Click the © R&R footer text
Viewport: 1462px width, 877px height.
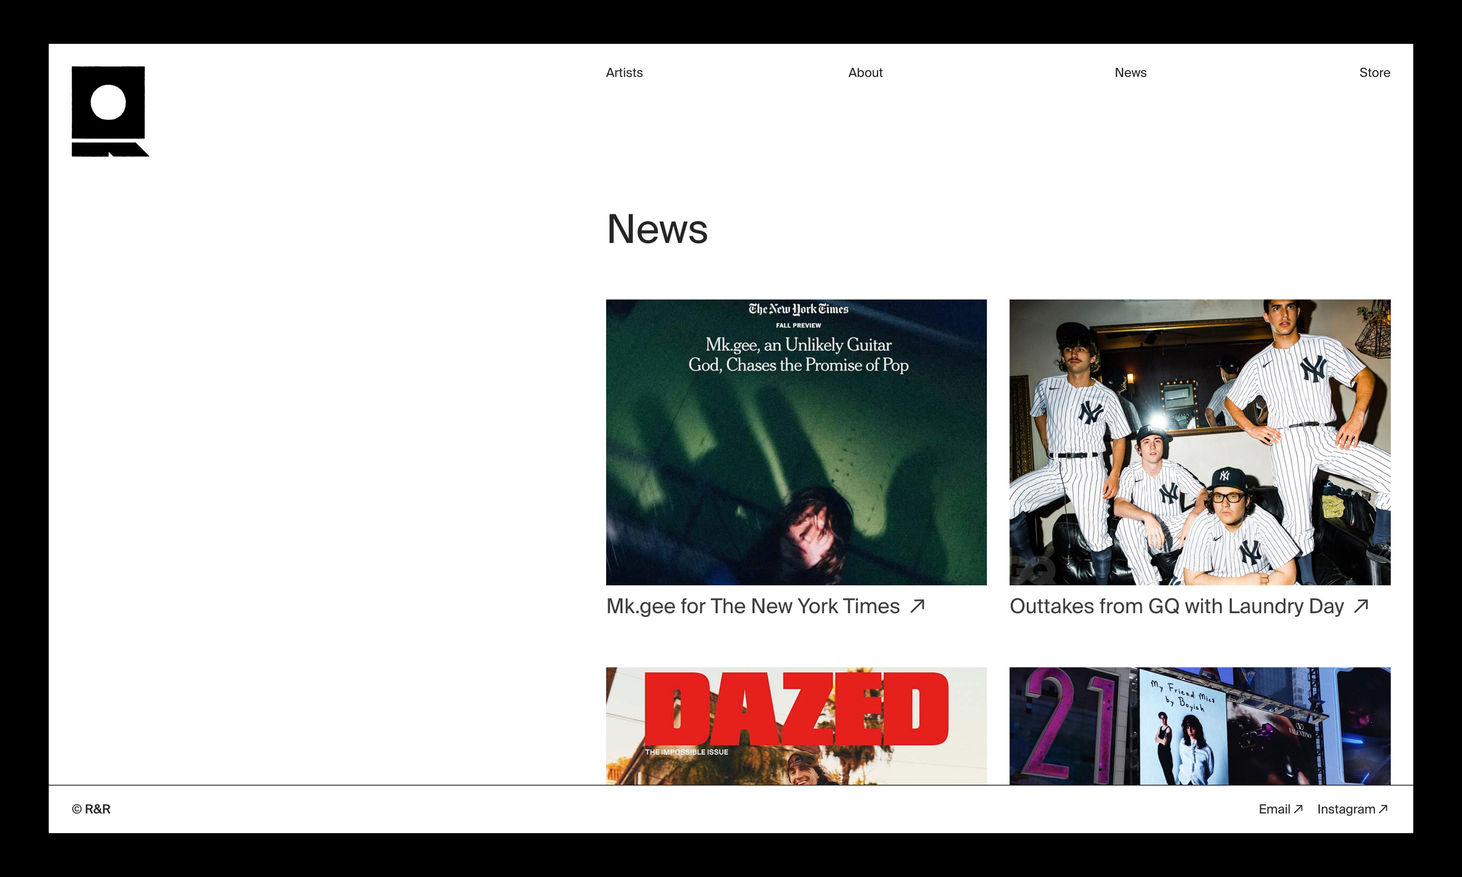tap(92, 809)
